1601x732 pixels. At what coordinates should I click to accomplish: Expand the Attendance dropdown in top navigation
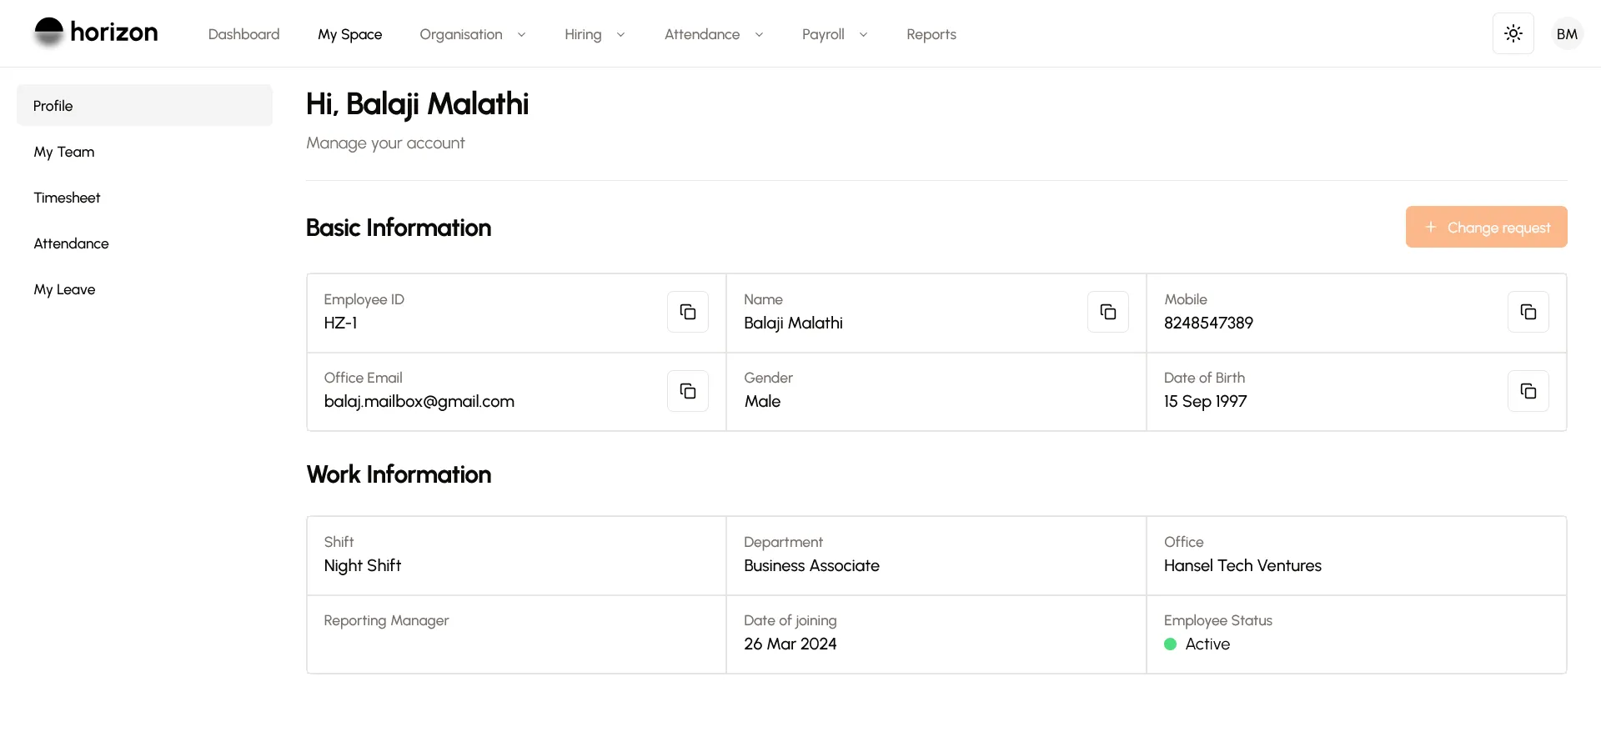[714, 34]
